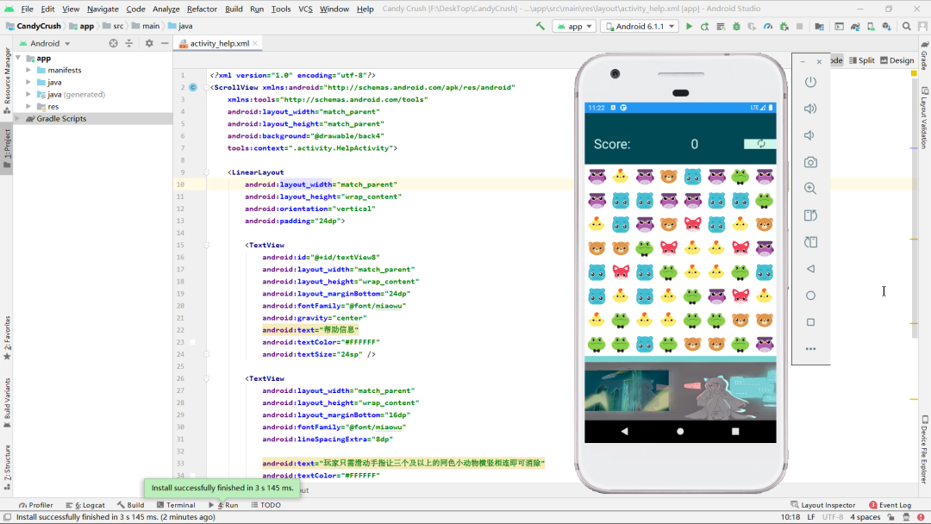Expand the Gradle Scripts node
This screenshot has width=931, height=524.
click(17, 119)
